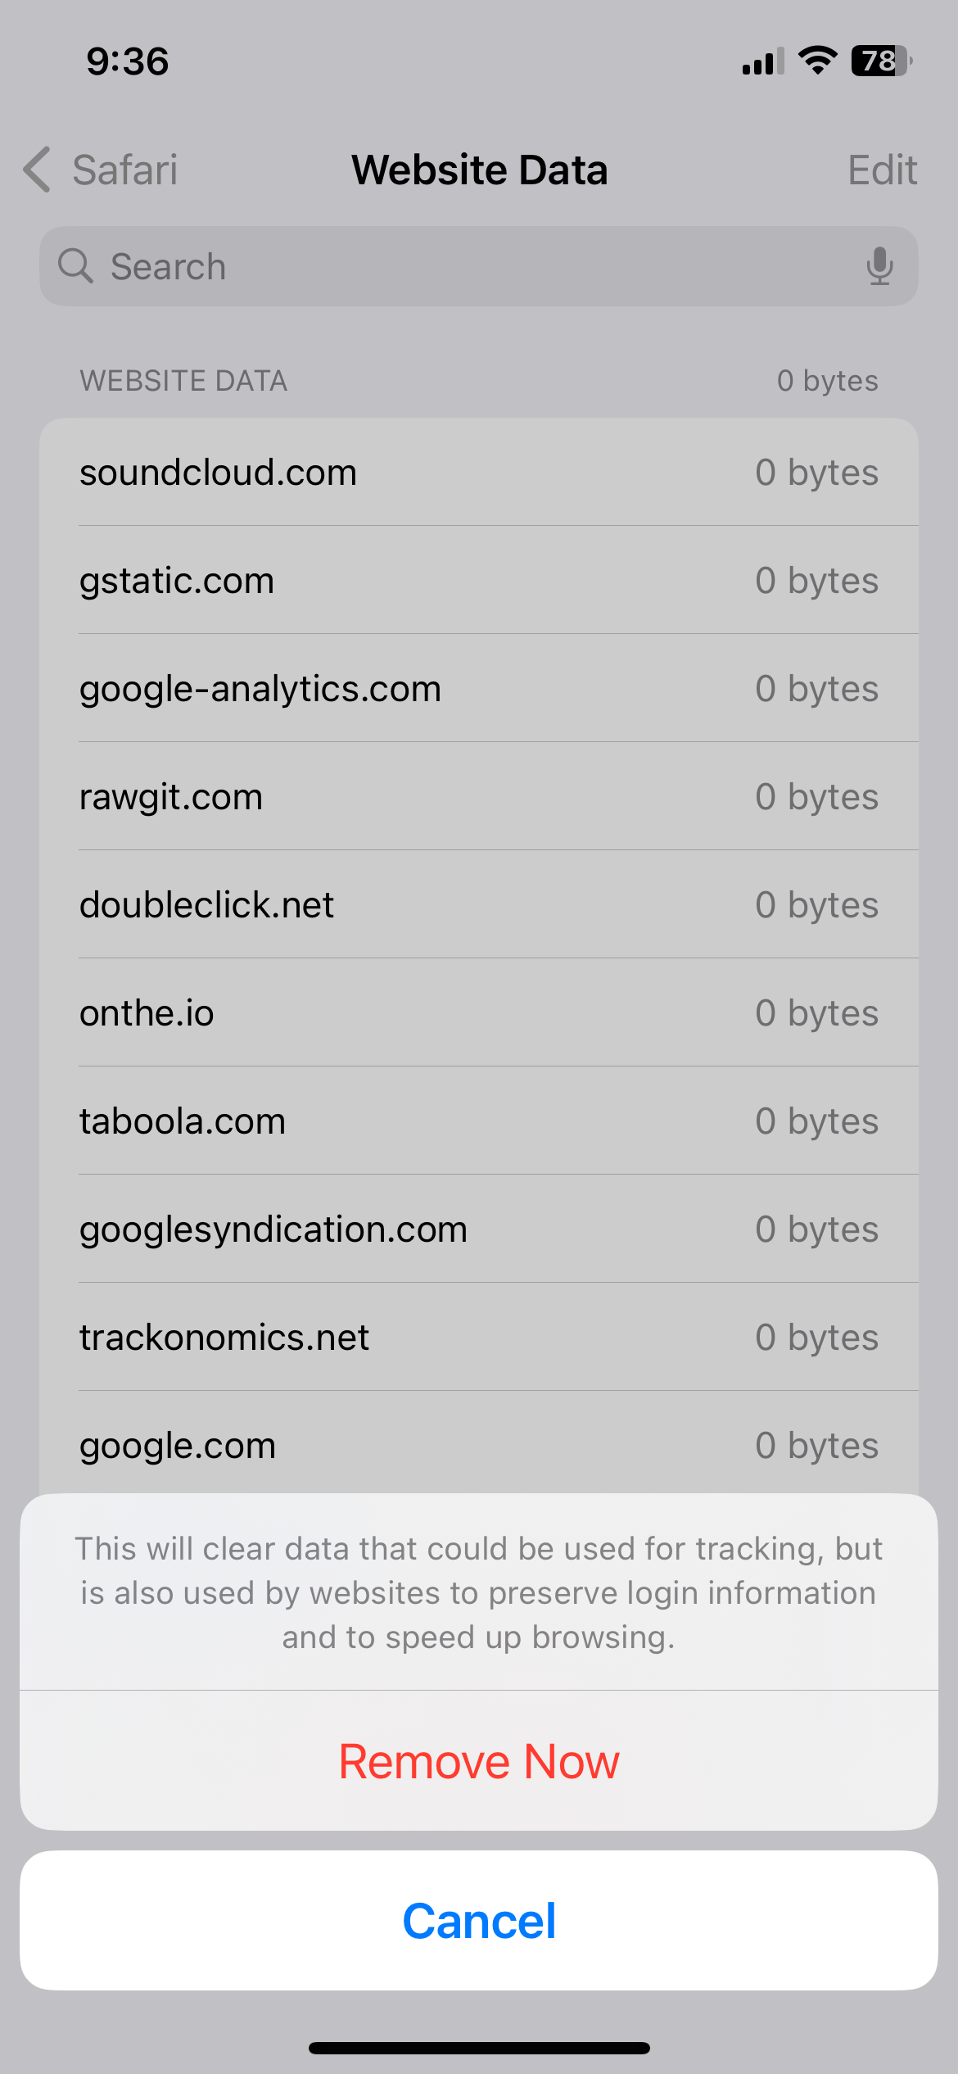This screenshot has height=2074, width=958.
Task: Focus the Search website data field
Action: click(479, 266)
